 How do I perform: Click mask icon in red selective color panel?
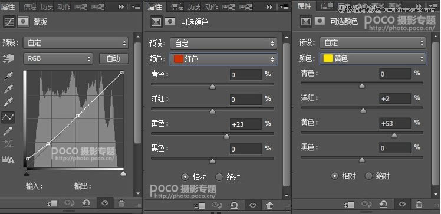point(170,22)
